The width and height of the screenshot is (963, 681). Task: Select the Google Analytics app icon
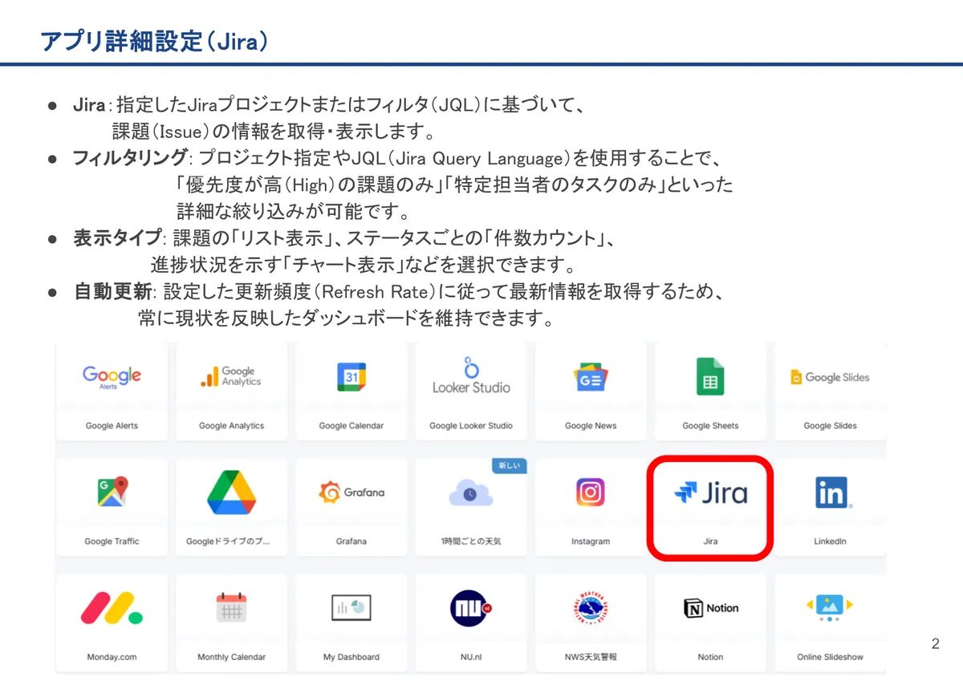coord(231,376)
